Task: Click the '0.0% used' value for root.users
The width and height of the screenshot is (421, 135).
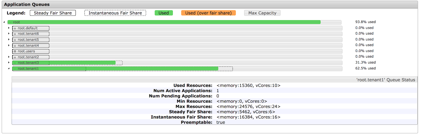Action: [364, 51]
